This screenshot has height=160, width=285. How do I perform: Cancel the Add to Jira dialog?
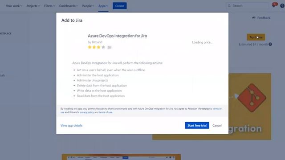tap(217, 125)
